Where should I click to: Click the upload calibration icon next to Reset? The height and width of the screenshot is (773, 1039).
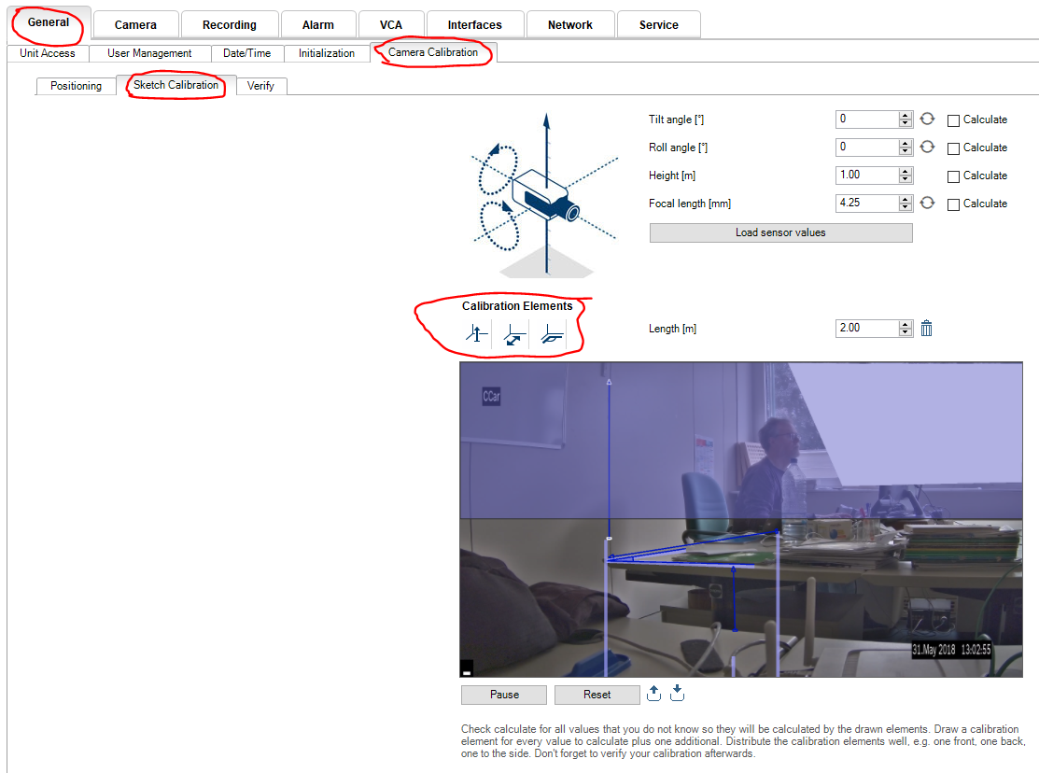point(654,693)
